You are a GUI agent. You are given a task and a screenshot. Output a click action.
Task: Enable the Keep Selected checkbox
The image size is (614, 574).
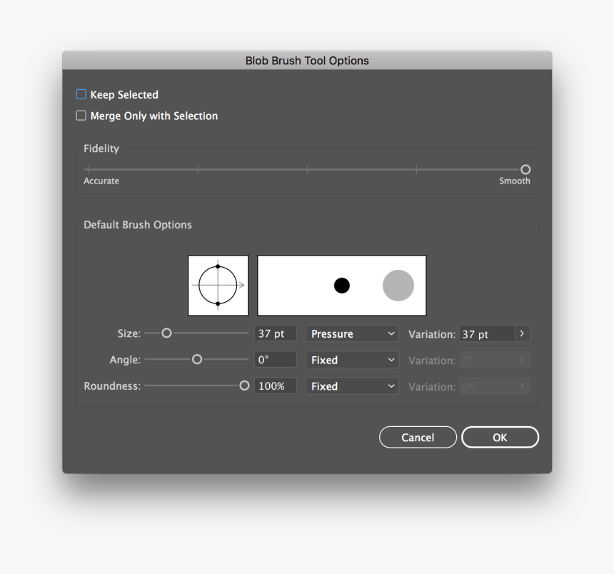(x=81, y=94)
